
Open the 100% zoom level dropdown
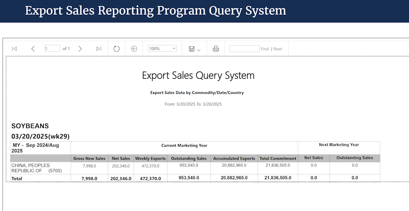162,49
